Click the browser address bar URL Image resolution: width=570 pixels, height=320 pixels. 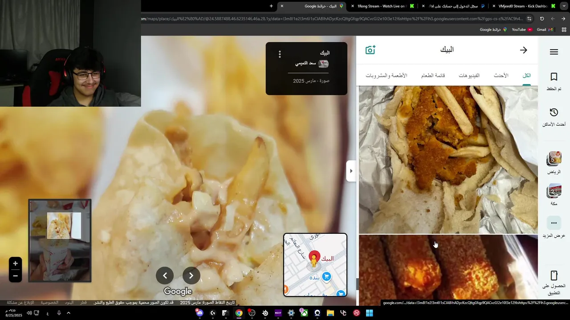(332, 19)
